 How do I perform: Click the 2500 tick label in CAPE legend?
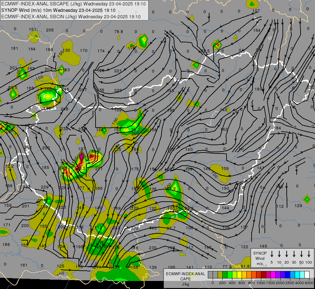pos(290,283)
